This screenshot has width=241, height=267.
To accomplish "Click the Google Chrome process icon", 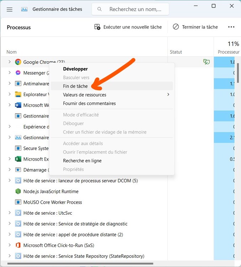I will pos(18,62).
